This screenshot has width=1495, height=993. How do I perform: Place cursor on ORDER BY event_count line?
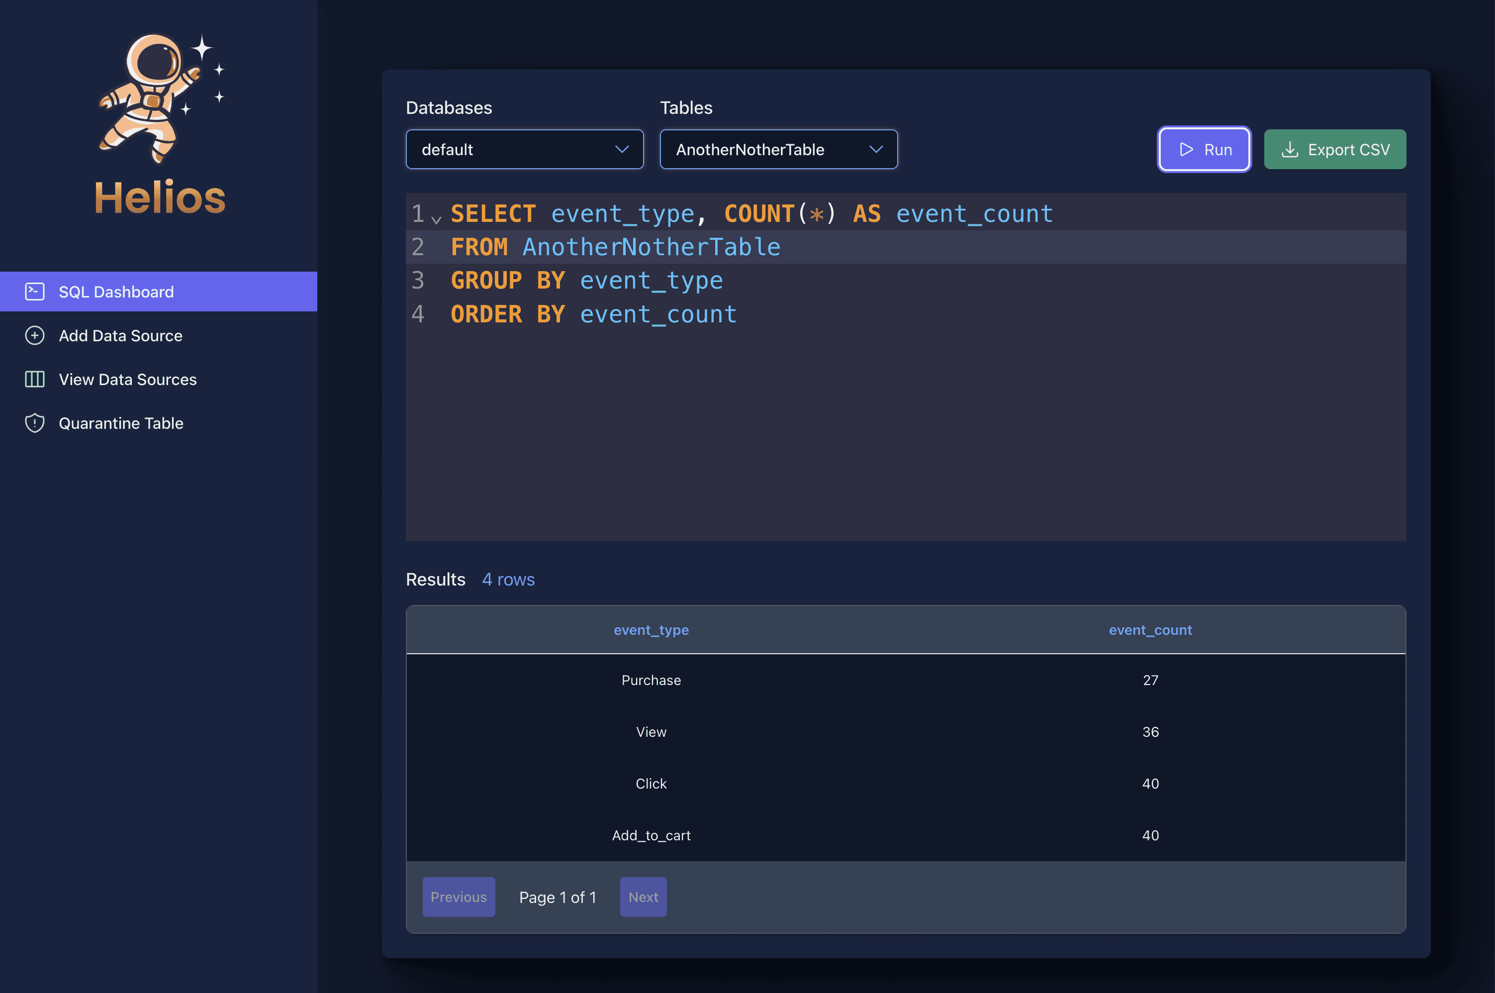pyautogui.click(x=594, y=314)
